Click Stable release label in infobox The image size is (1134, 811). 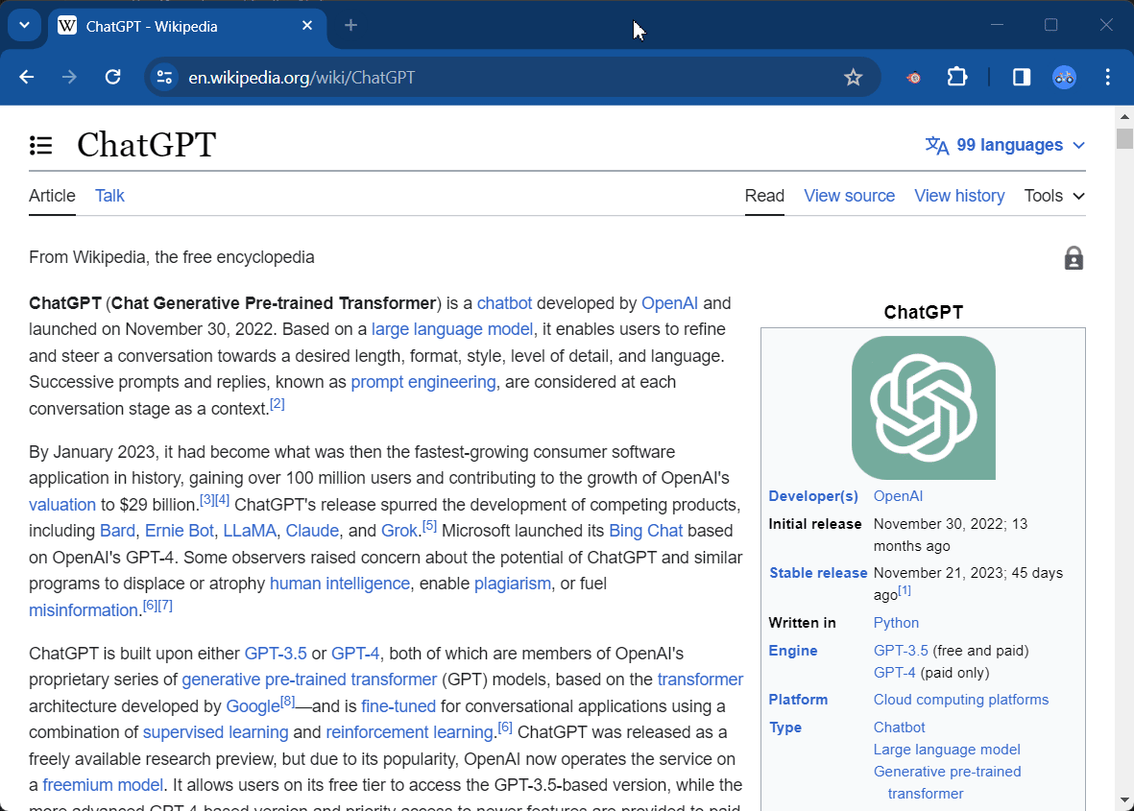click(x=818, y=572)
